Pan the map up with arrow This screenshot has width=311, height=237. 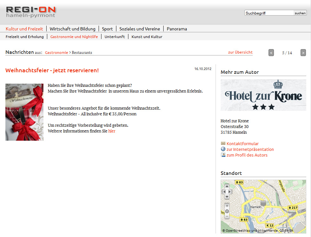pyautogui.click(x=227, y=186)
